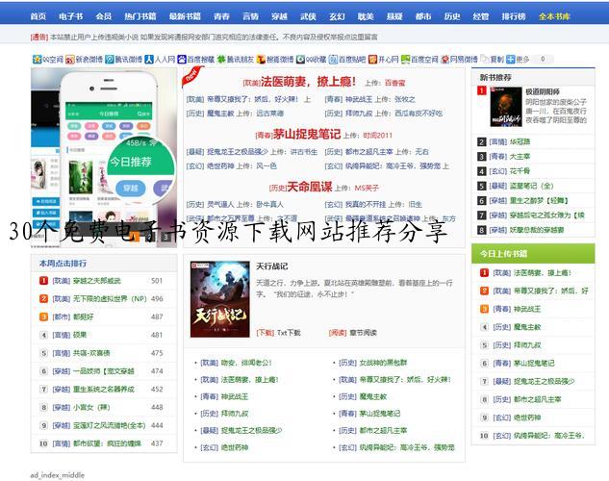Image resolution: width=609 pixels, height=481 pixels.
Task: Go to 热门书籍 navigation item
Action: (140, 16)
